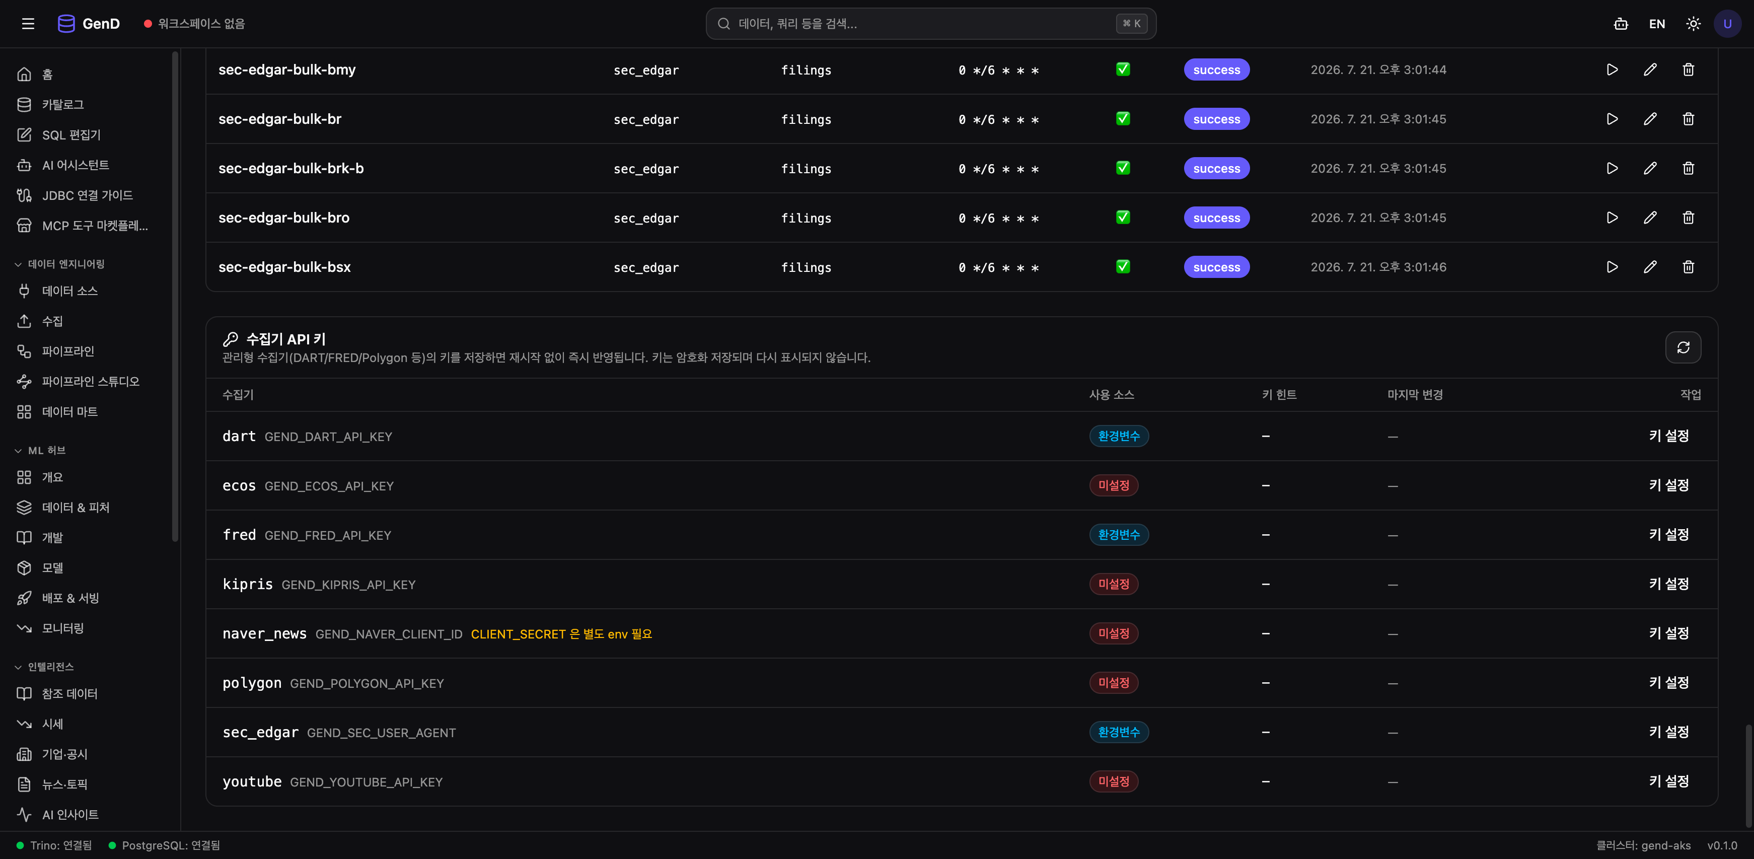
Task: Run the sec-edgar-bulk-bmy job
Action: coord(1612,69)
